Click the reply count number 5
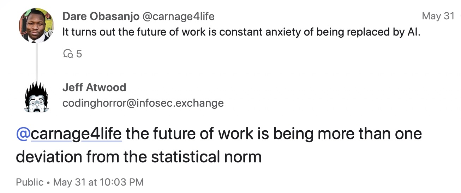This screenshot has height=193, width=461. (x=79, y=54)
